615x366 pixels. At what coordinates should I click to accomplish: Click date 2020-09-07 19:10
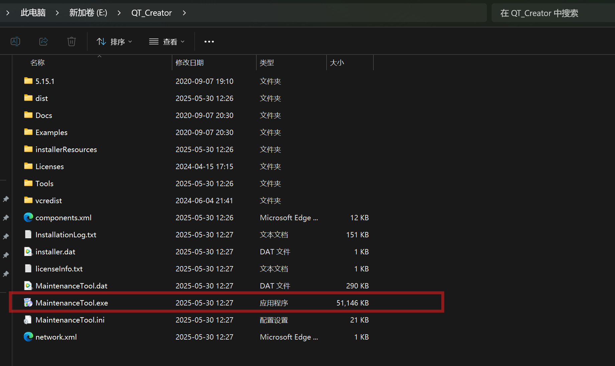pos(205,81)
